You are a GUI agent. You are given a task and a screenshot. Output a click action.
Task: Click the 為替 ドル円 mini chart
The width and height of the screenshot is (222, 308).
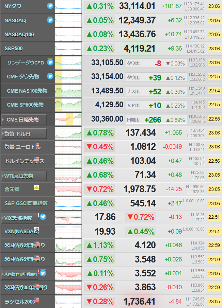(68, 133)
